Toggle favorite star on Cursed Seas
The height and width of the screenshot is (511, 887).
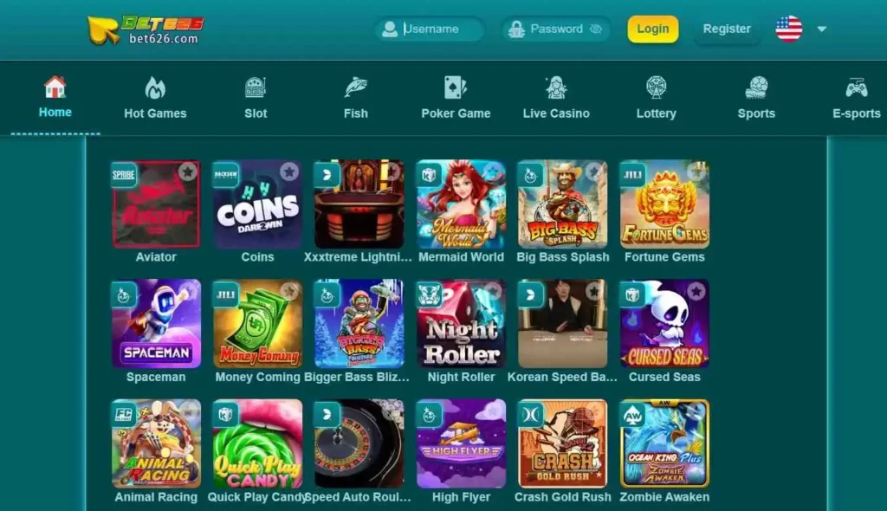tap(696, 291)
